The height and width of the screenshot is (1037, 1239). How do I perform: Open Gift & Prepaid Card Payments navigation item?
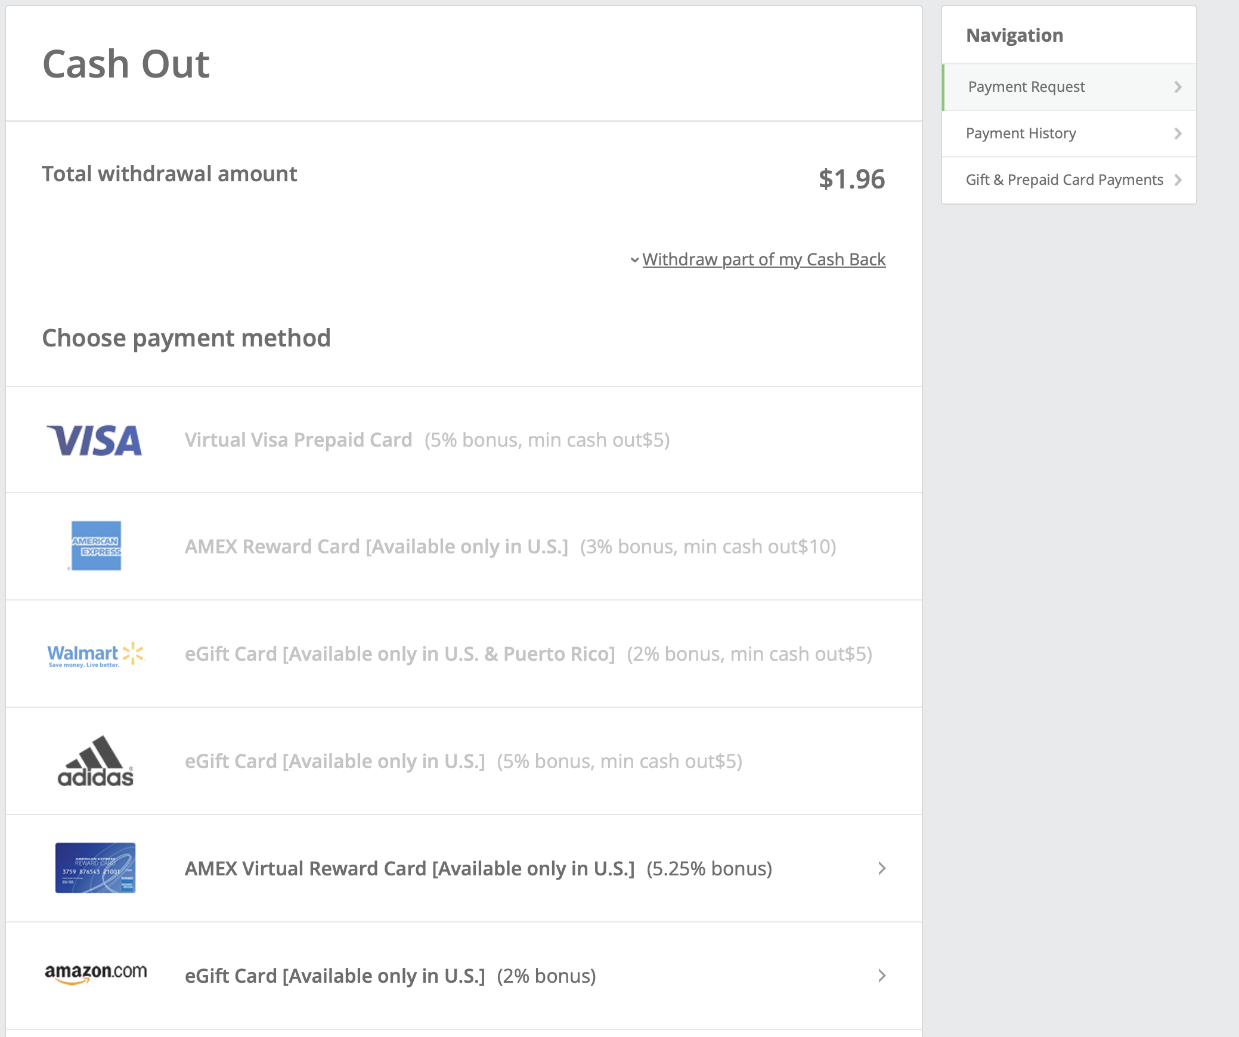(1069, 180)
